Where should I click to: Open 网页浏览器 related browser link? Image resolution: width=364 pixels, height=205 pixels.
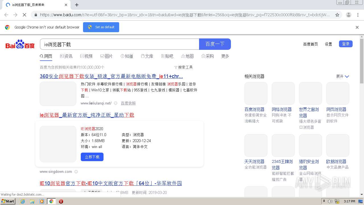(x=336, y=109)
